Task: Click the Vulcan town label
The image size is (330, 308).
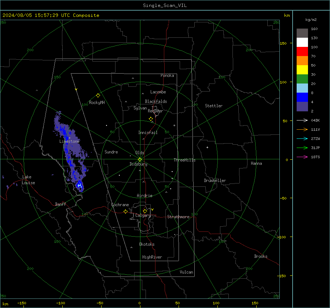Action: coord(186,272)
